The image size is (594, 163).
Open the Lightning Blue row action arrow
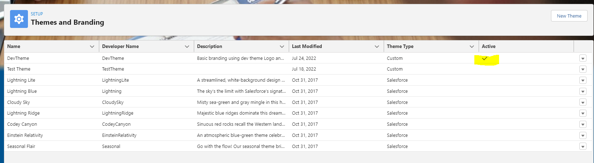point(583,91)
